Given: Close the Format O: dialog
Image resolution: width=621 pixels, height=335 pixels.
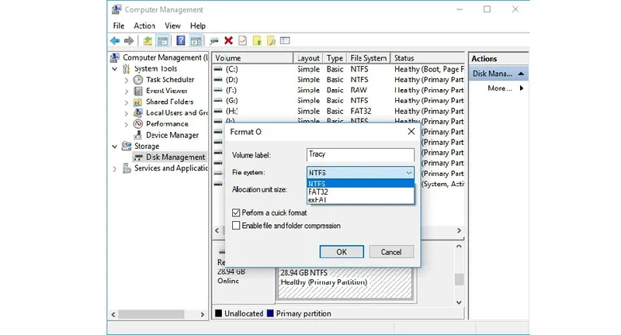Looking at the screenshot, I should (x=411, y=132).
